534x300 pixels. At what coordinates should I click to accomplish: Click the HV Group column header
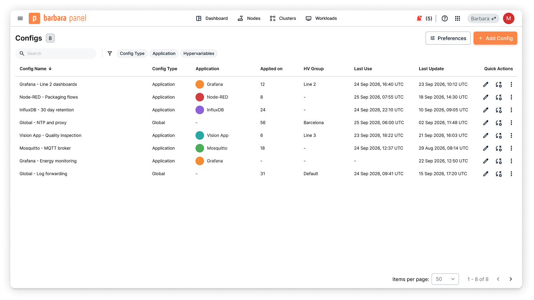tap(314, 69)
